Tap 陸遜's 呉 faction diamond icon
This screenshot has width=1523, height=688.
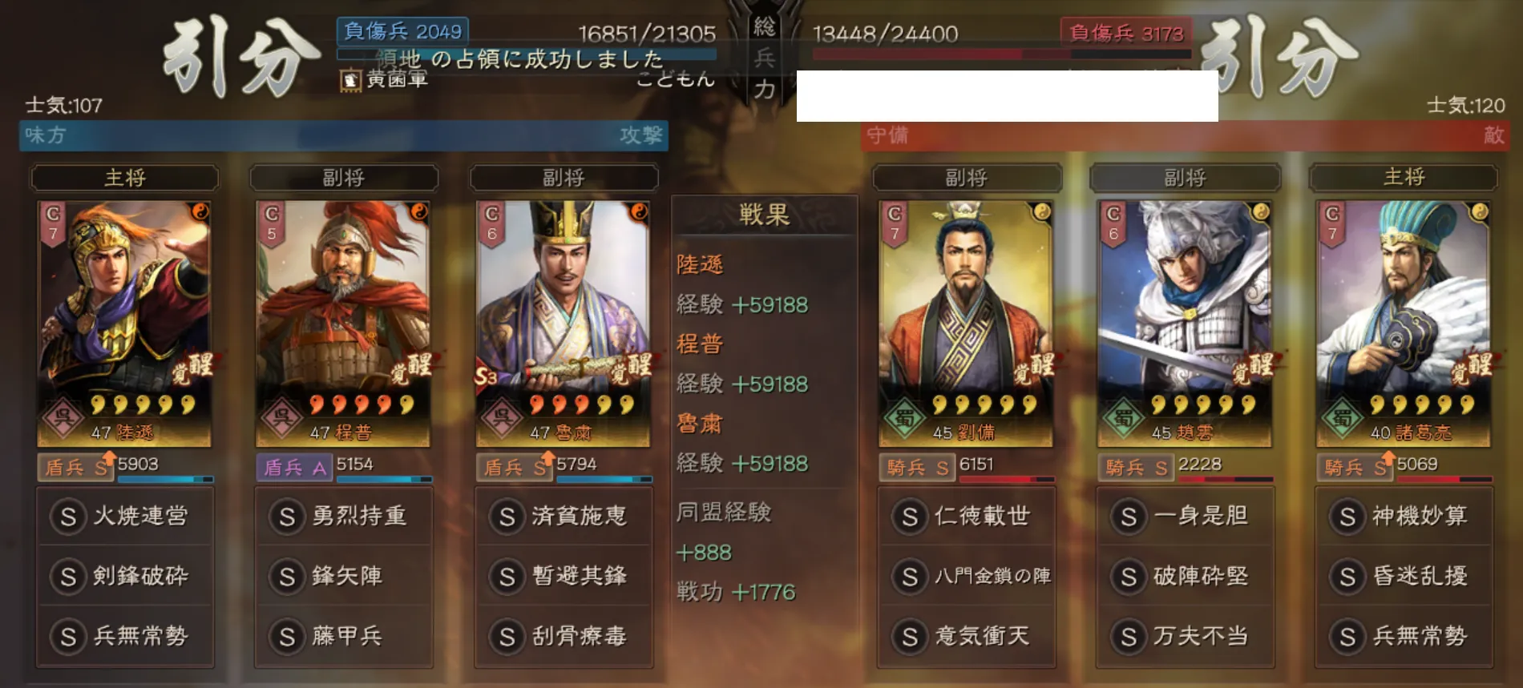point(63,418)
